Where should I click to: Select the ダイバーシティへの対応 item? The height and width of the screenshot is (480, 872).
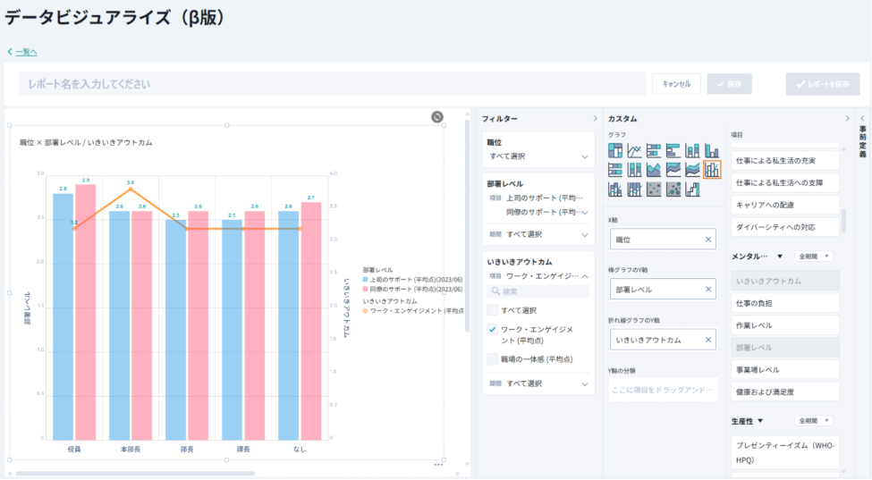pos(784,227)
